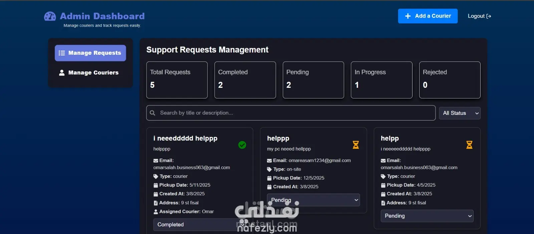This screenshot has height=234, width=534.
Task: Select the Rejected stat card
Action: pyautogui.click(x=450, y=80)
